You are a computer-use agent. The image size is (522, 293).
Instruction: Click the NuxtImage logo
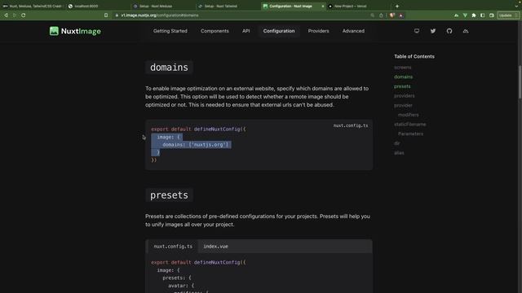pyautogui.click(x=75, y=31)
